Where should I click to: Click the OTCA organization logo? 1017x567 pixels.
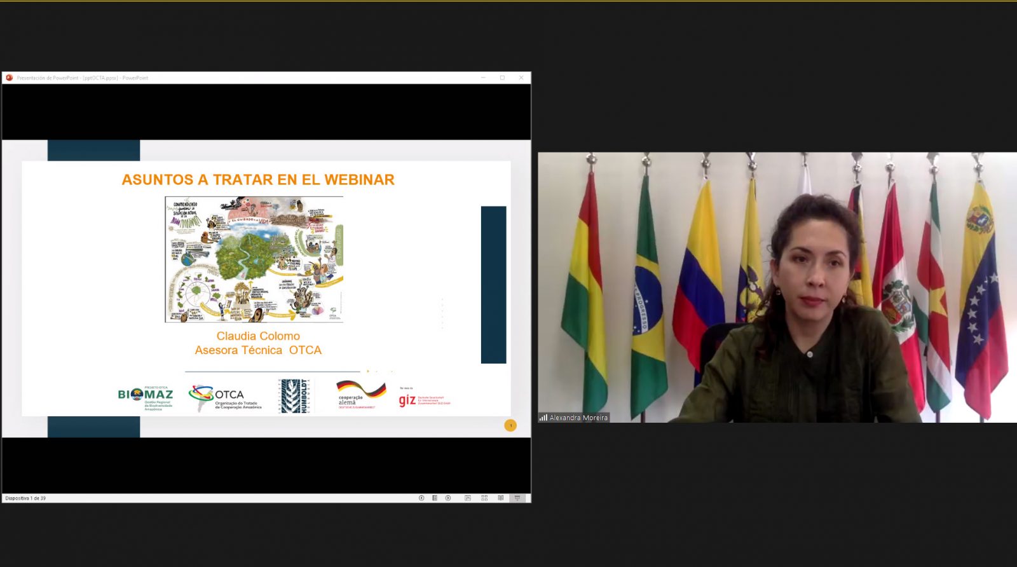point(226,397)
